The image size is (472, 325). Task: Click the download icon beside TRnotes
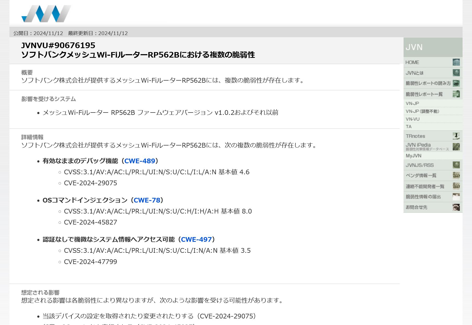coord(456,136)
